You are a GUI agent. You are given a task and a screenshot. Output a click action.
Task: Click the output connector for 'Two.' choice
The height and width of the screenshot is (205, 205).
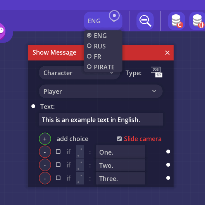coord(168,165)
